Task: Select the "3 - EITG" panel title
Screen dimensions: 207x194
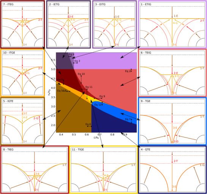Action: pyautogui.click(x=100, y=4)
